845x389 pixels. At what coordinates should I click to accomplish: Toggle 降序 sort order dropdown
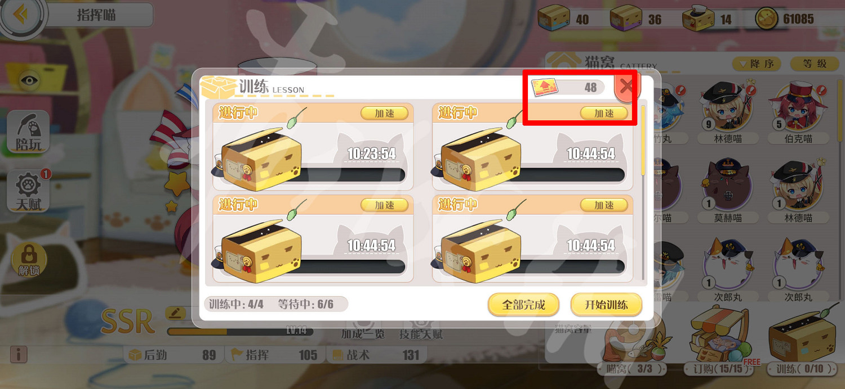click(x=758, y=64)
